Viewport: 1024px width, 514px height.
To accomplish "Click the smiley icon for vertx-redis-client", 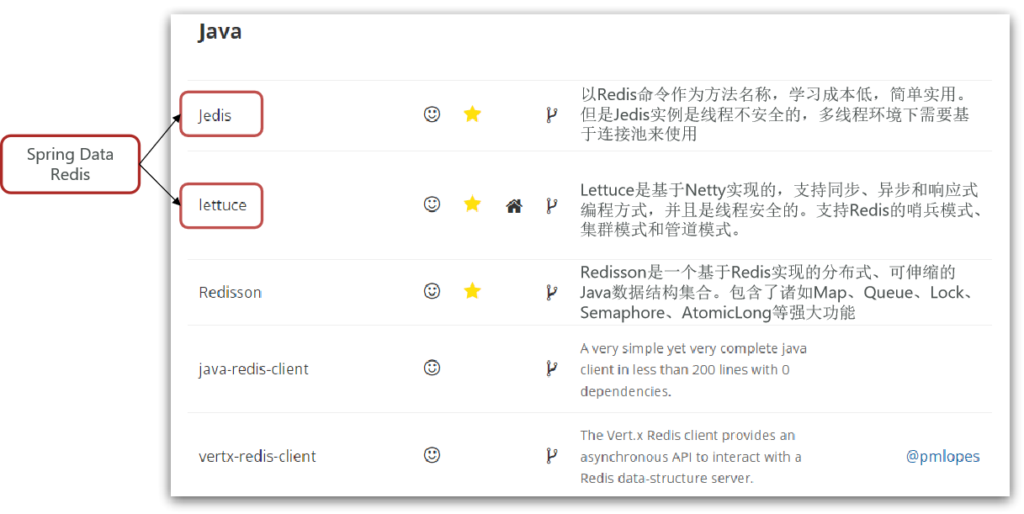I will click(432, 455).
